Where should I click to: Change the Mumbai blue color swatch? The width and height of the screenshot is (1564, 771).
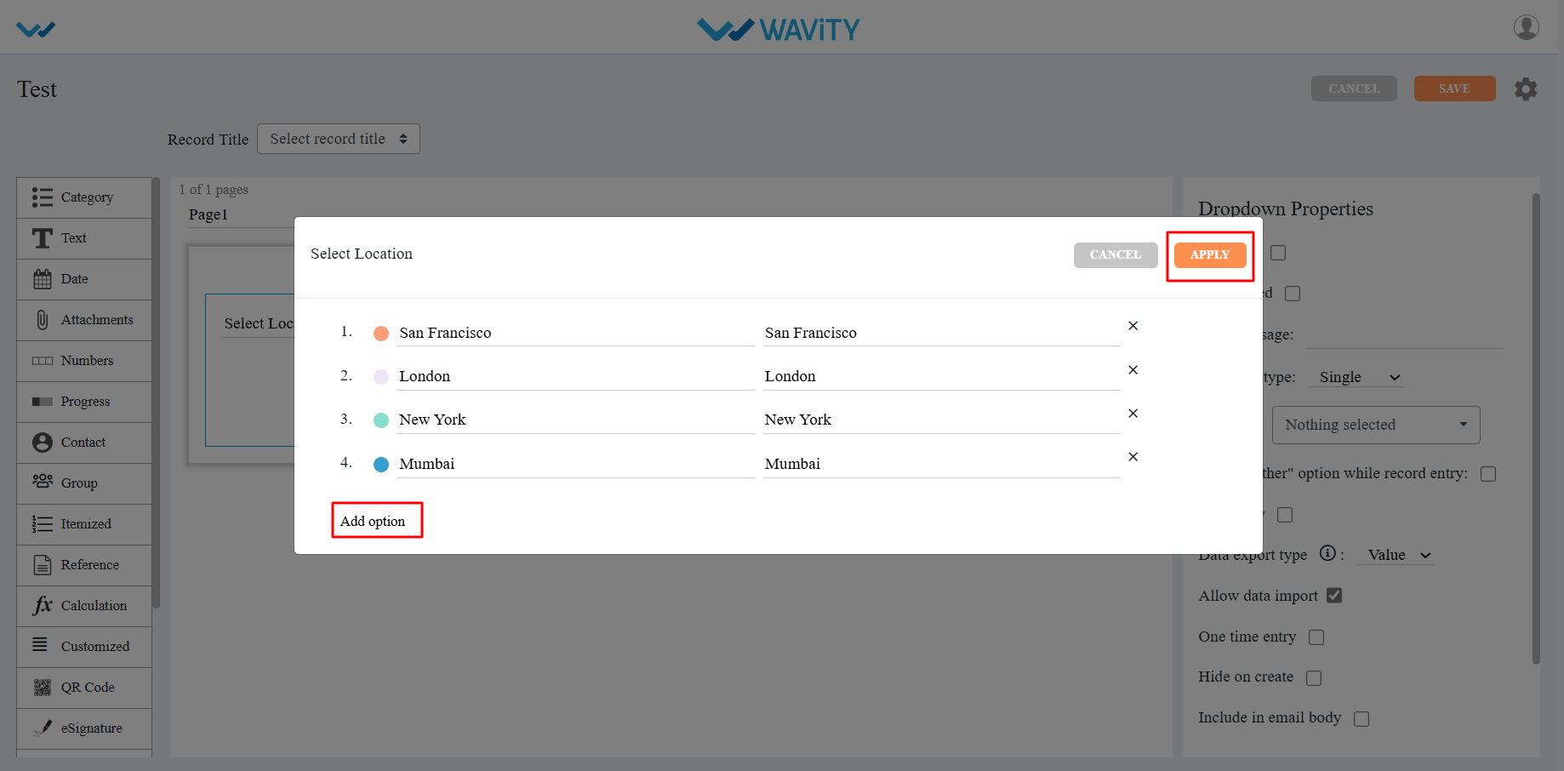tap(381, 465)
